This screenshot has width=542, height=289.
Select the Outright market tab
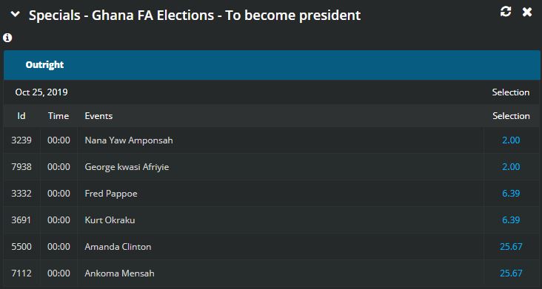click(44, 65)
